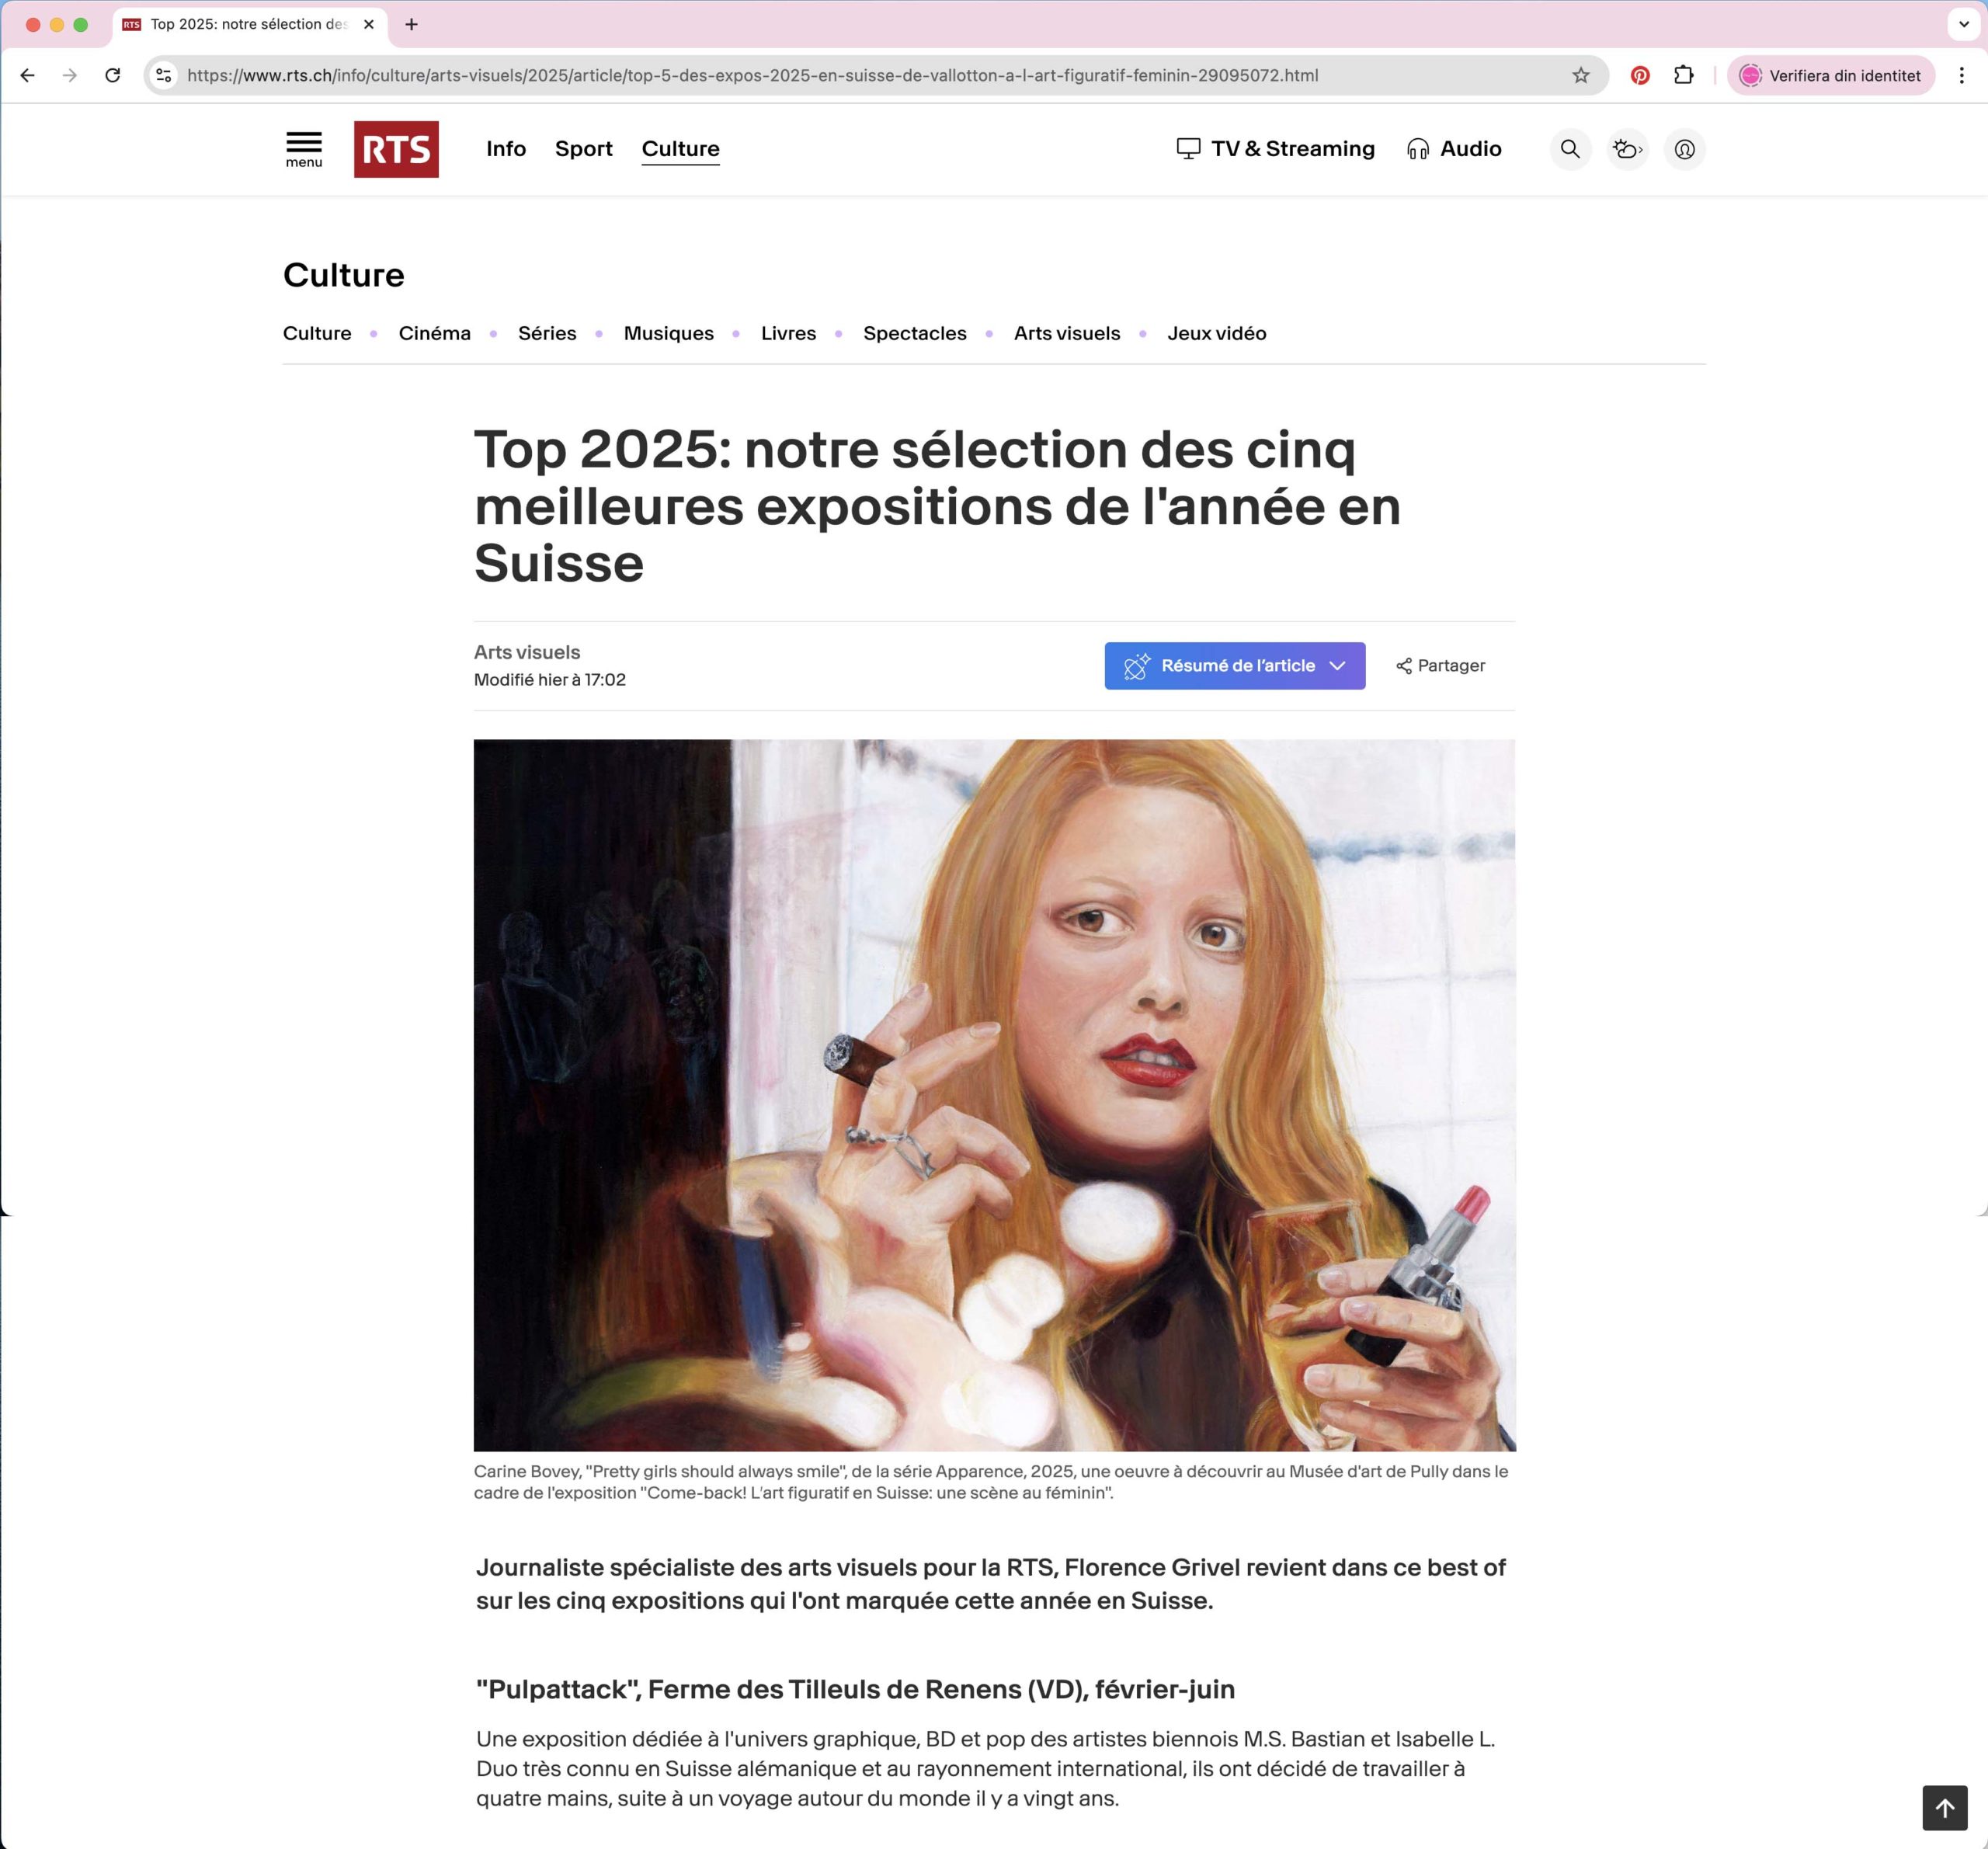The width and height of the screenshot is (1988, 1849).
Task: Open the user account icon
Action: (x=1684, y=149)
